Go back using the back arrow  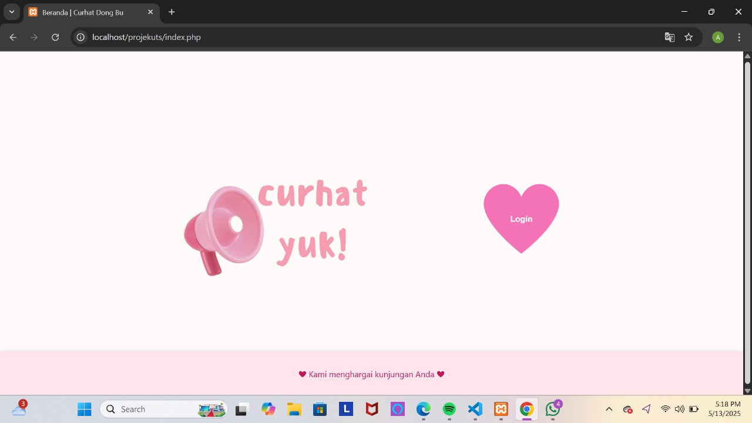click(x=13, y=37)
